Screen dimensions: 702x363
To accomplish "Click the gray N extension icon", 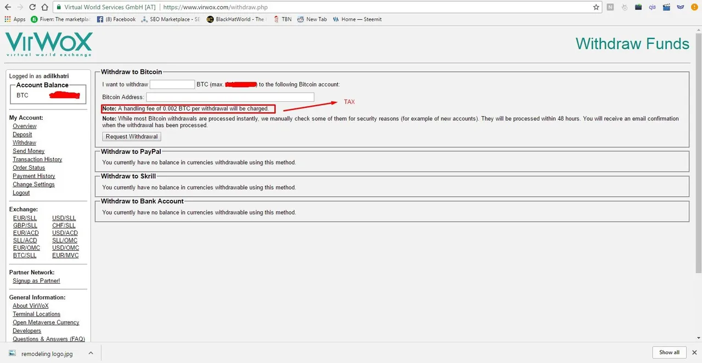I will point(610,7).
